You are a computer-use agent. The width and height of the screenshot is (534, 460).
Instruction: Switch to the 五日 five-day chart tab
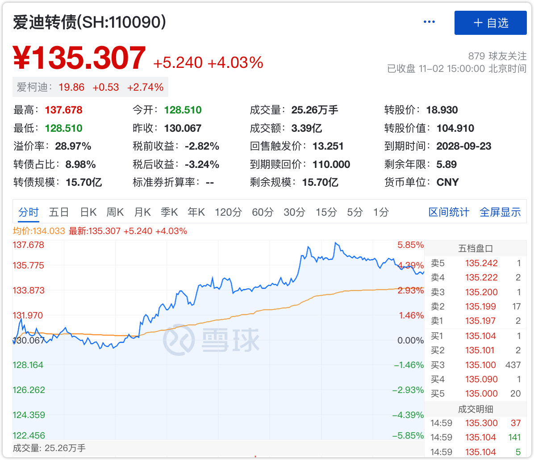point(59,212)
